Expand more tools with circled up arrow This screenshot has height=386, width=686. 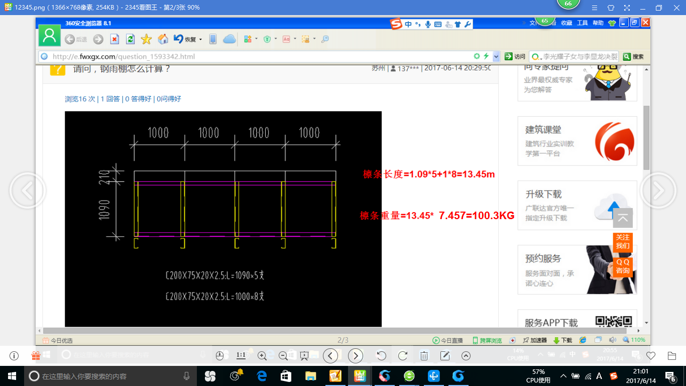(466, 356)
